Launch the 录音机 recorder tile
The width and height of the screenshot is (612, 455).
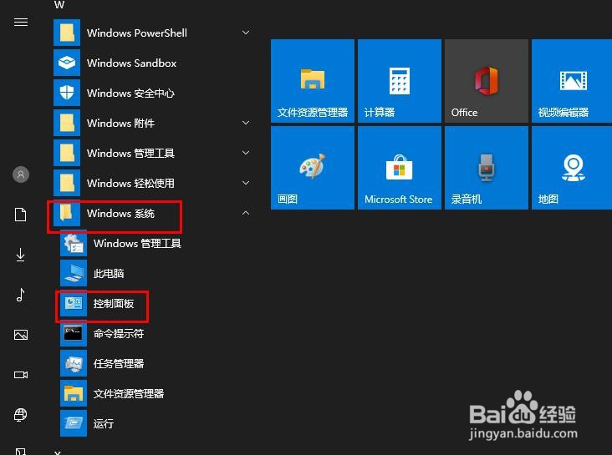(487, 168)
